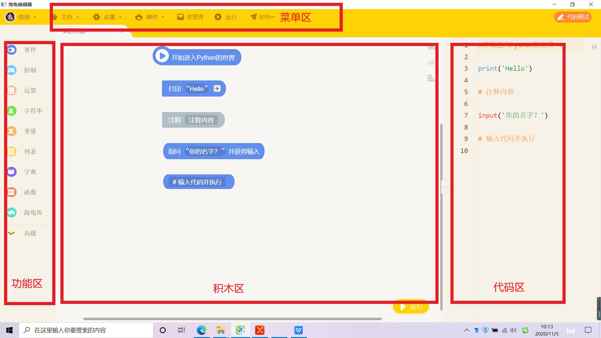Click the 发布 Beta publish item
601x338 pixels.
[x=263, y=17]
